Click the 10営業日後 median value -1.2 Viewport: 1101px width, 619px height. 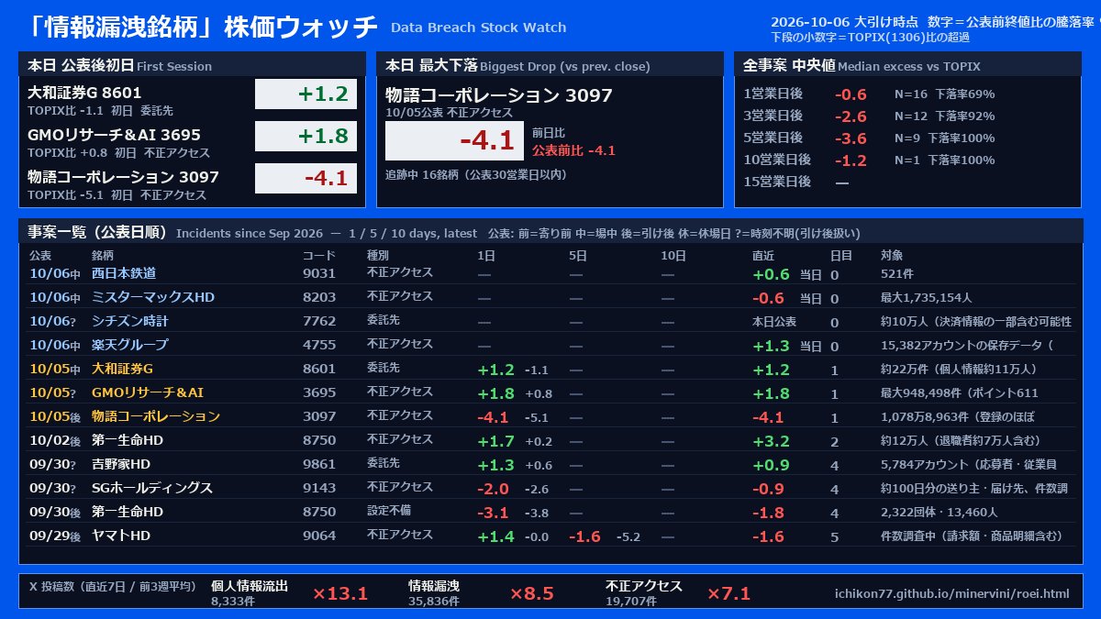pyautogui.click(x=851, y=160)
